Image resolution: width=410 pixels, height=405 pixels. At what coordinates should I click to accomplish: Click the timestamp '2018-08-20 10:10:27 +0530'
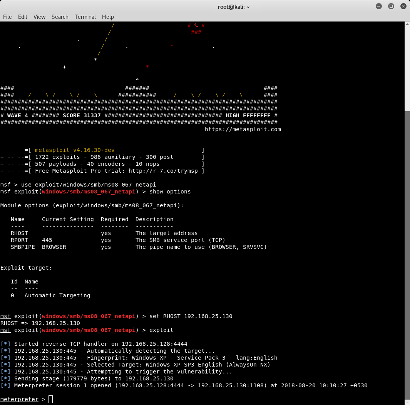coord(324,386)
